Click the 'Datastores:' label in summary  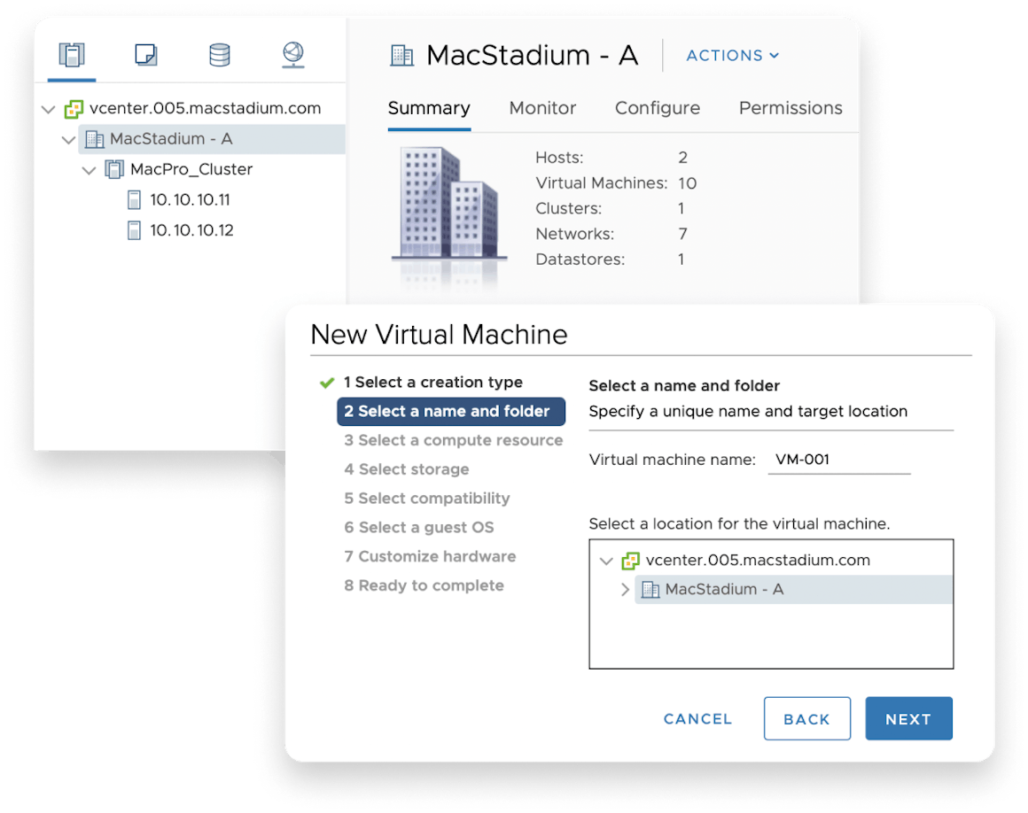tap(580, 259)
